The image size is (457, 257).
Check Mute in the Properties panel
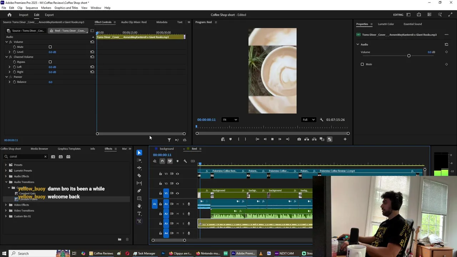pos(362,64)
